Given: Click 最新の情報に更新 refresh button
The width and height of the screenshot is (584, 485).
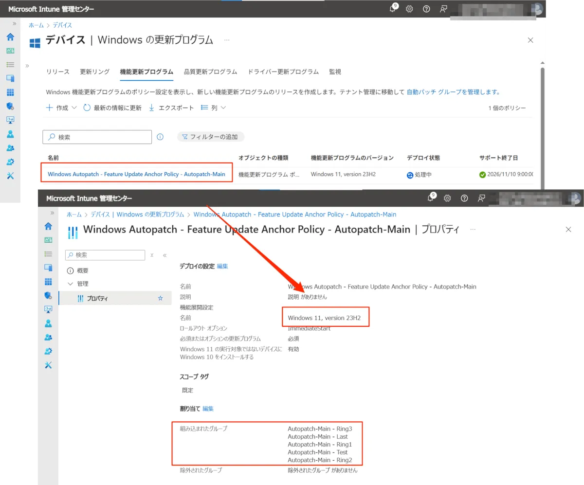Looking at the screenshot, I should tap(112, 108).
